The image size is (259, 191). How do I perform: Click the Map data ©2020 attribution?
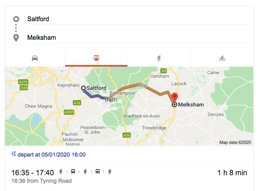click(x=235, y=142)
